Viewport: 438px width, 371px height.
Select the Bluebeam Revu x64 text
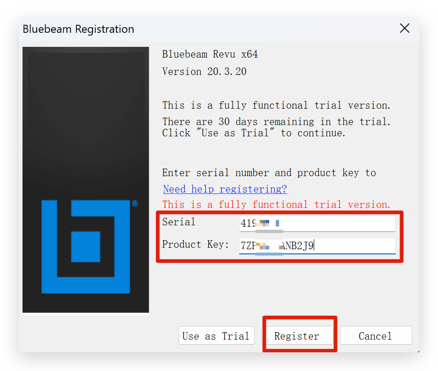click(210, 54)
